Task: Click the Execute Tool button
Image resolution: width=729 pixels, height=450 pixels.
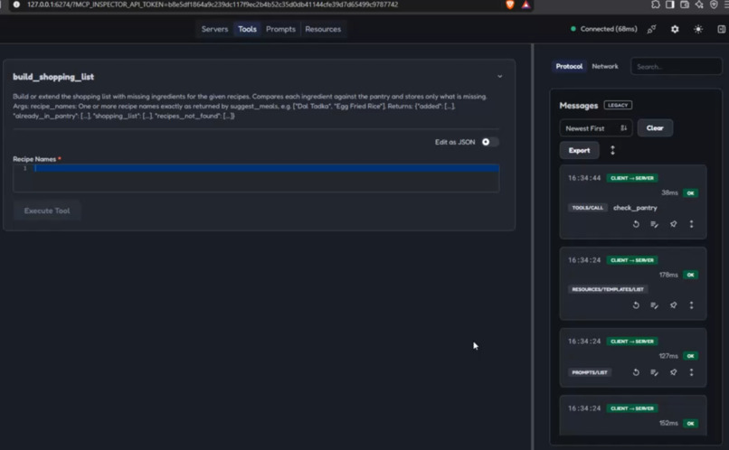Action: [47, 211]
